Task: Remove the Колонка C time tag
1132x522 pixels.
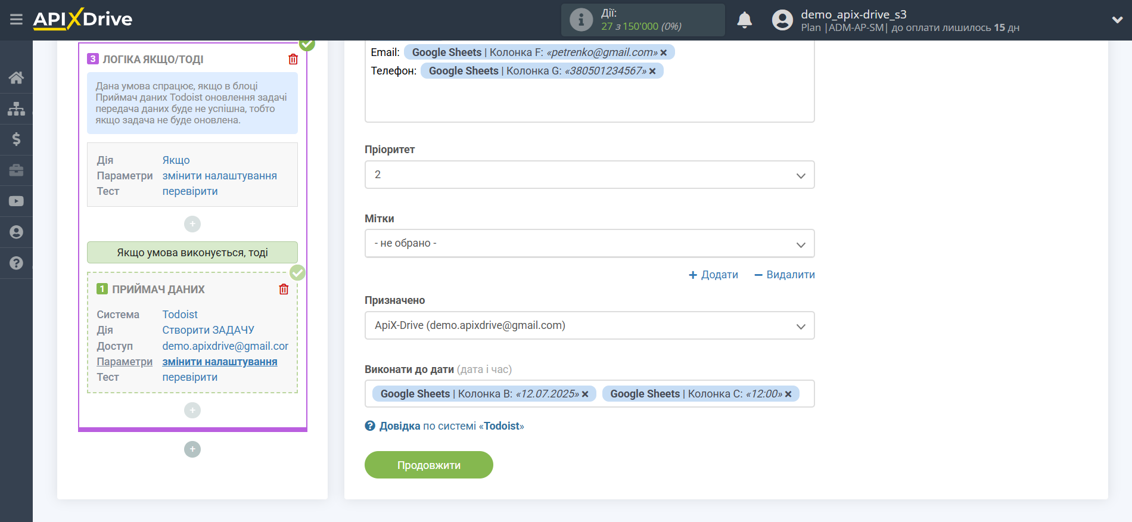Action: [788, 394]
